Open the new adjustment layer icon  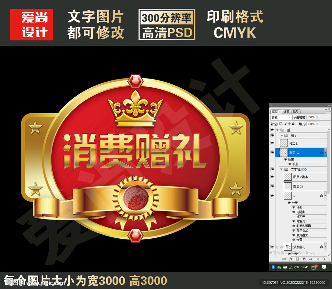point(304,259)
